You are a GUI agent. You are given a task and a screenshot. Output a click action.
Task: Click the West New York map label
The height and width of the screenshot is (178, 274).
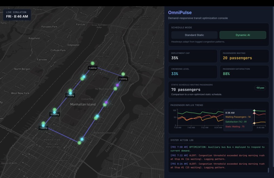pos(20,93)
